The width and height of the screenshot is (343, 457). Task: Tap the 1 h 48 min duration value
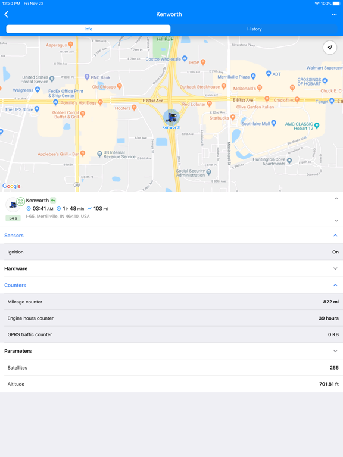pyautogui.click(x=73, y=209)
